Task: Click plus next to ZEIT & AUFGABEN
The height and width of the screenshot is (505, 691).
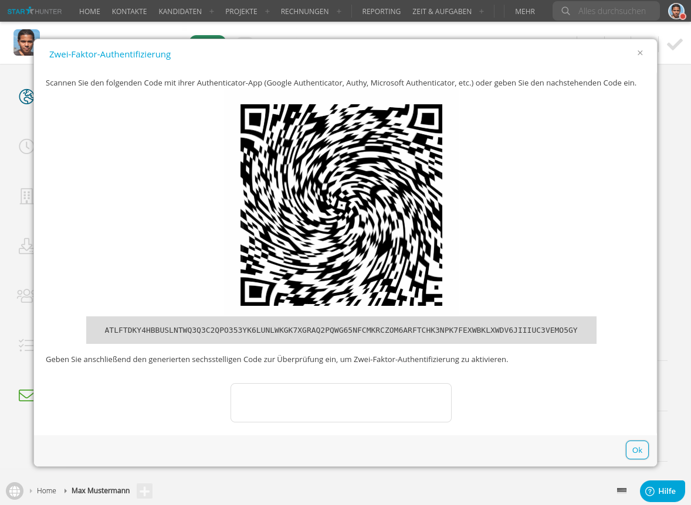Action: (x=481, y=12)
